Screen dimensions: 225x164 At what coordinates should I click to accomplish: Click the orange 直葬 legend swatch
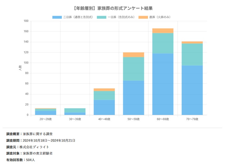click(x=143, y=17)
